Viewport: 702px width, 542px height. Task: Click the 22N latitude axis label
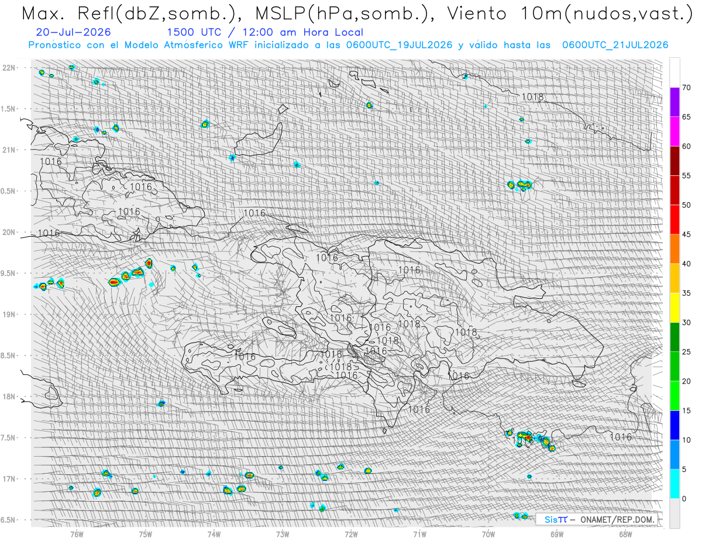(x=9, y=68)
